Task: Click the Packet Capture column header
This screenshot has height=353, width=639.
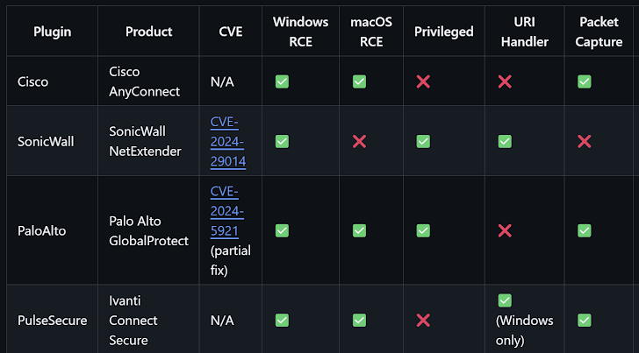Action: (600, 31)
